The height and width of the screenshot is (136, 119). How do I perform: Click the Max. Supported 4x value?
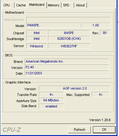coord(101,94)
